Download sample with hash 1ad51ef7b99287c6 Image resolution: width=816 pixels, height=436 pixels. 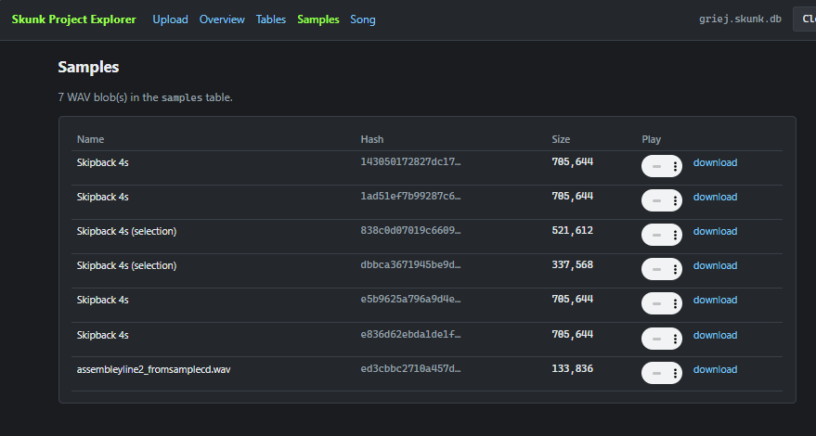click(x=715, y=197)
